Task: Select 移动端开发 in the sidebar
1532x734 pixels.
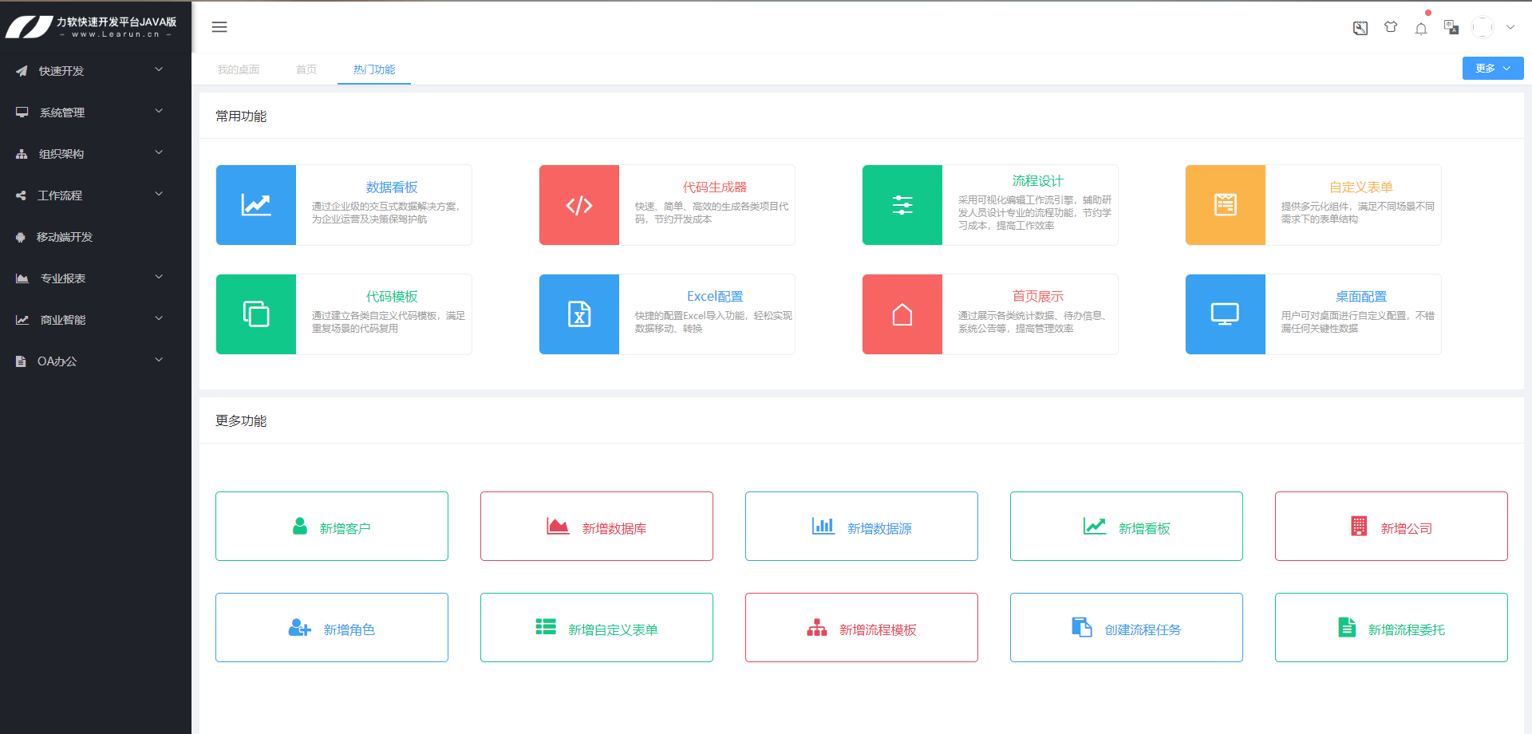Action: (65, 237)
